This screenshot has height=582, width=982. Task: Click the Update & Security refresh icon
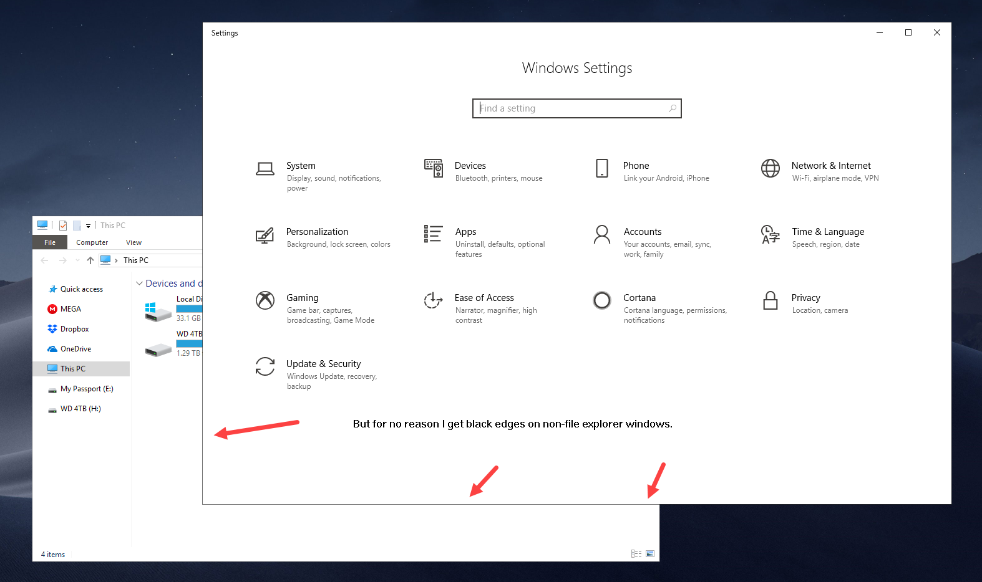click(265, 366)
